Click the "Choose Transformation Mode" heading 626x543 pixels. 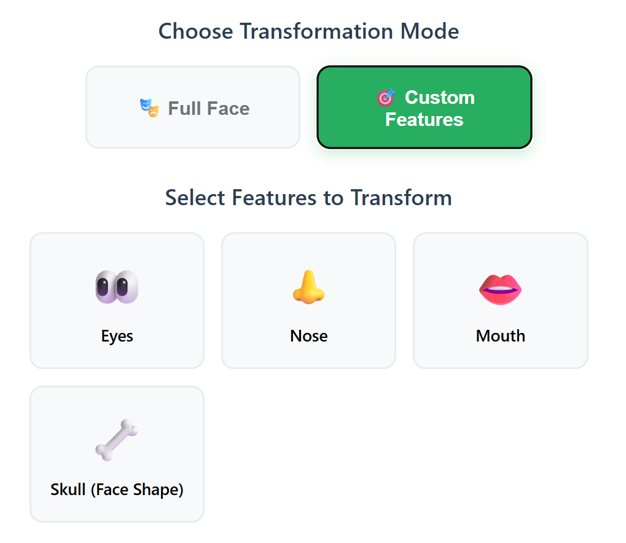308,31
